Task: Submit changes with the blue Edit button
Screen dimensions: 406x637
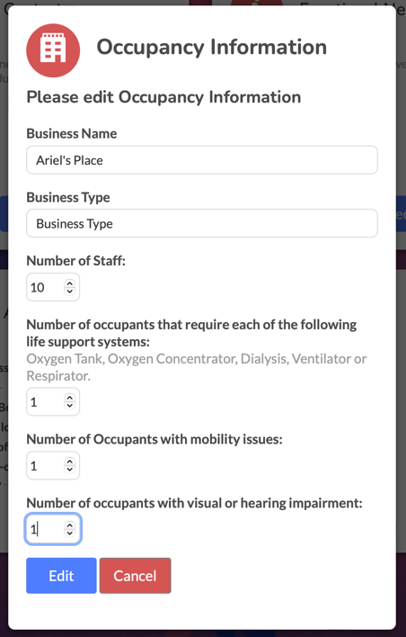Action: 61,576
